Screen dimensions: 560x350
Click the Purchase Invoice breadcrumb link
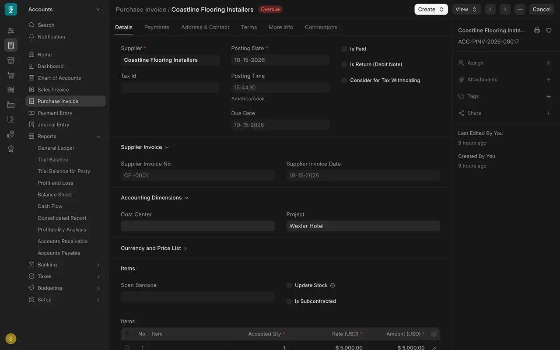click(x=141, y=10)
